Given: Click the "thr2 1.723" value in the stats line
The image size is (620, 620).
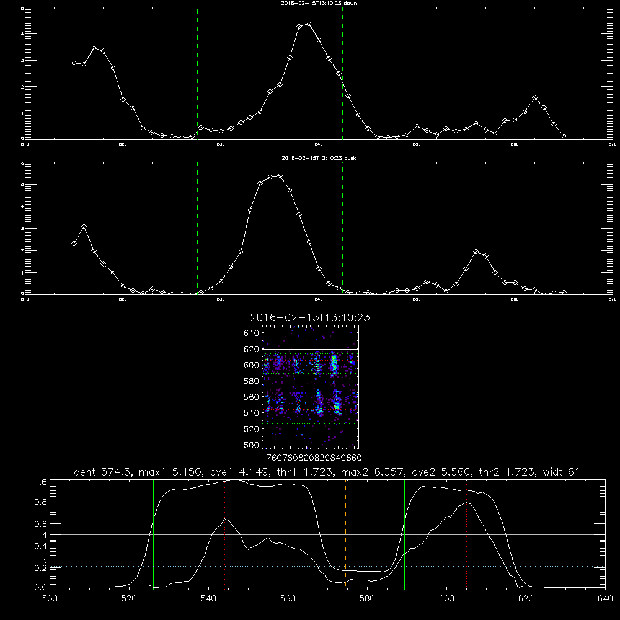Looking at the screenshot, I should click(507, 472).
